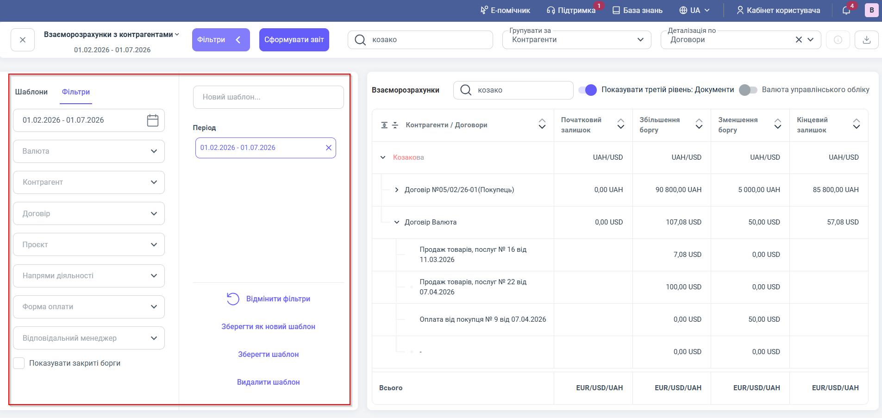Open report title Взаєморозрахунки з контрагентами dropdown
This screenshot has width=882, height=418.
click(112, 34)
